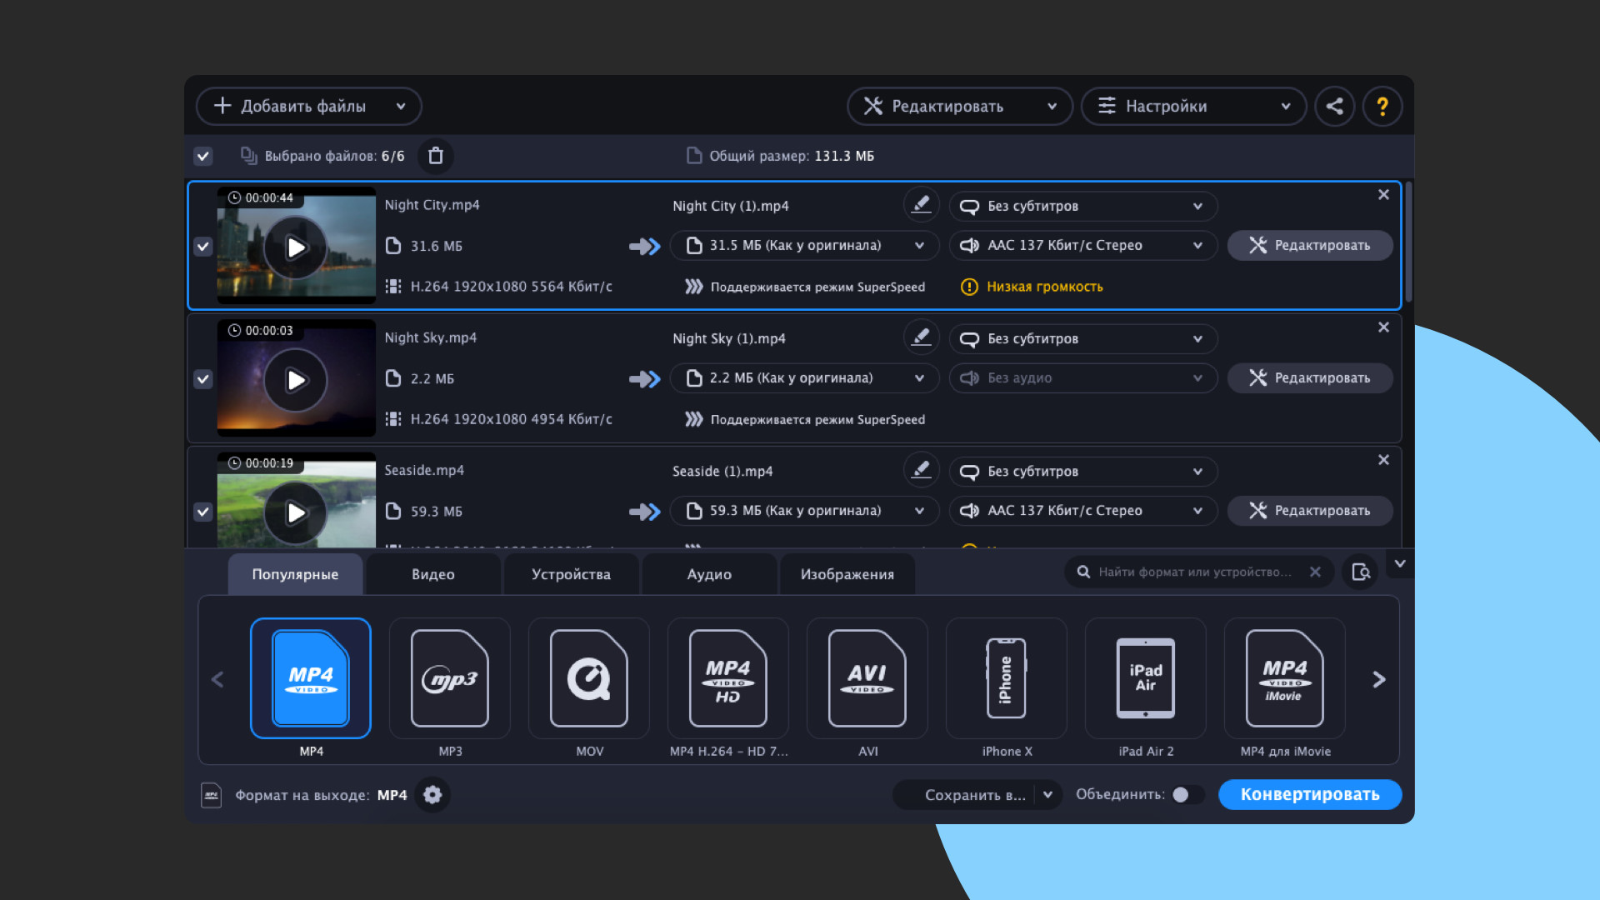This screenshot has height=900, width=1600.
Task: Select MP4 output format icon
Action: (311, 678)
